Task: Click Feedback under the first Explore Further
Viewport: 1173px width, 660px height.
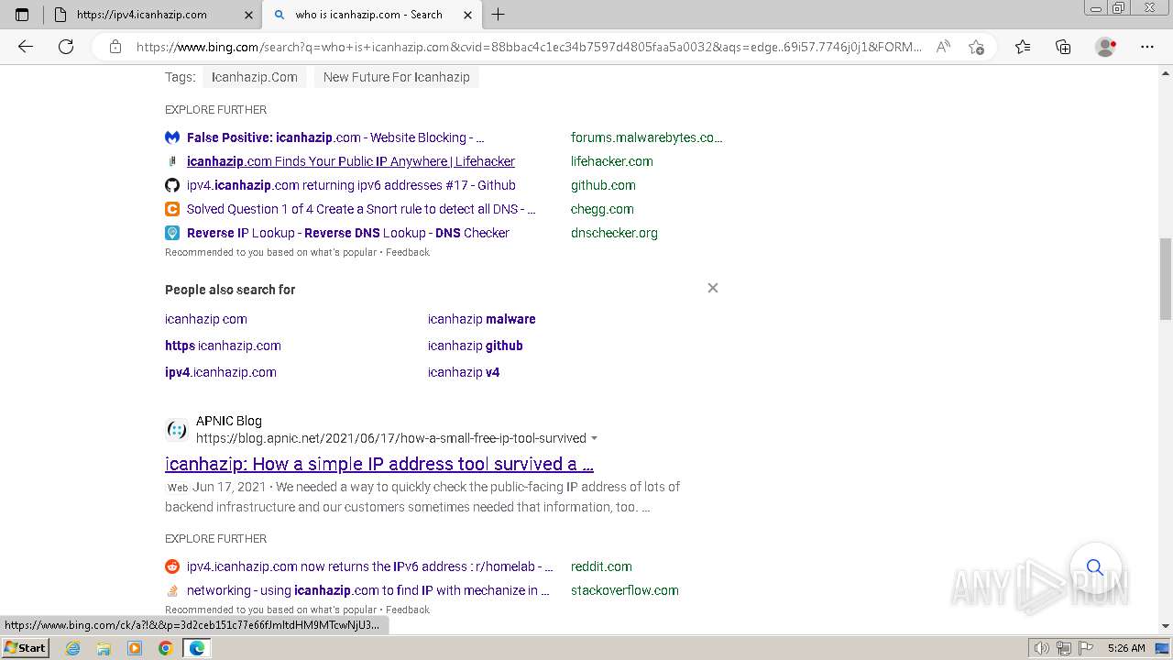Action: point(408,252)
